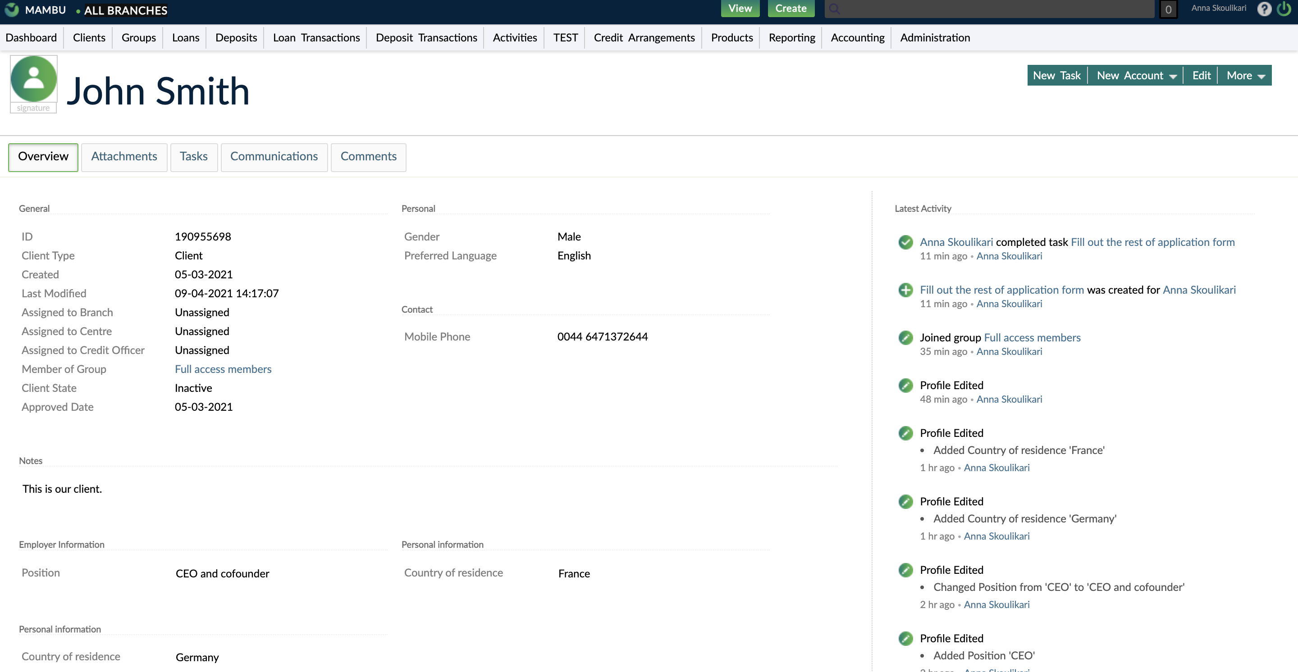Click the pencil icon next to Joined group
Viewport: 1298px width, 672px height.
point(905,338)
